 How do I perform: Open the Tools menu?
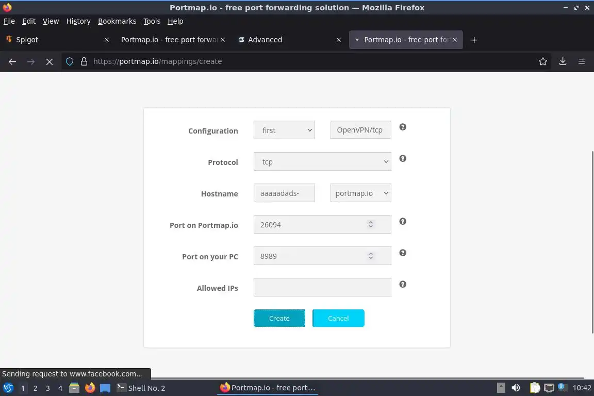(x=152, y=21)
